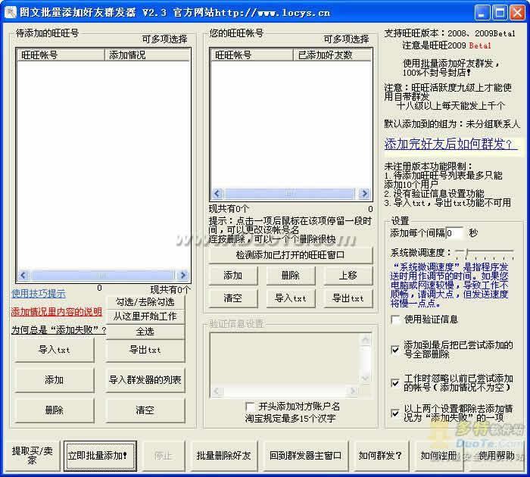Click 导出txt in 您的旺旺帐号 panel
The image size is (530, 477).
(348, 298)
